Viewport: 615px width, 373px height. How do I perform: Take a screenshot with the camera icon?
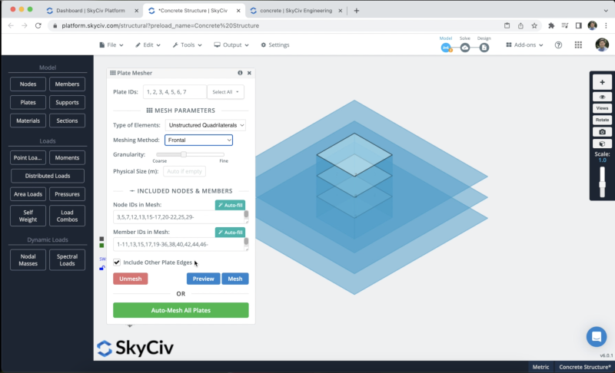tap(602, 132)
